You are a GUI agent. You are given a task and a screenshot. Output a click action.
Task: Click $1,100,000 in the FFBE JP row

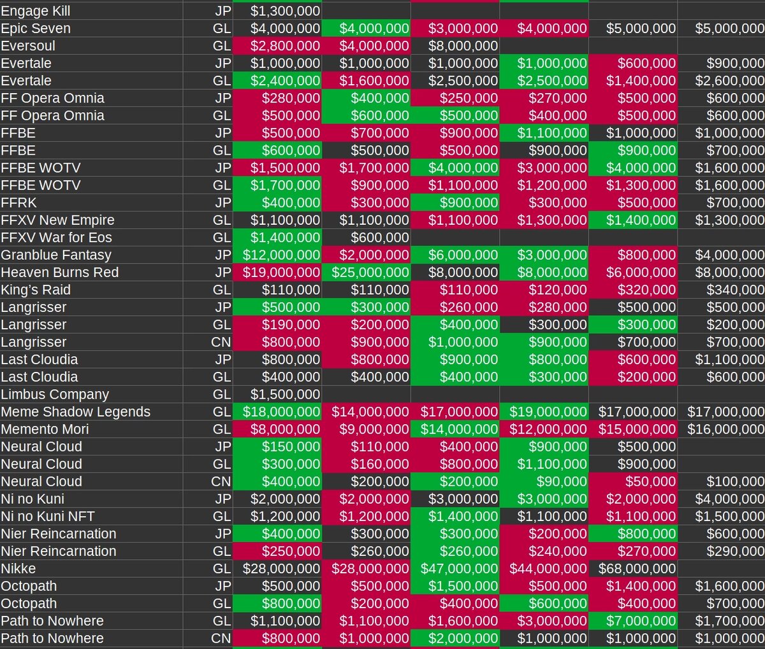click(x=544, y=132)
